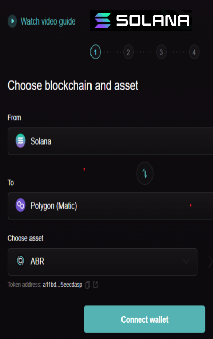Click the Connect wallet button
Screen dimensions: 213x339
click(144, 319)
